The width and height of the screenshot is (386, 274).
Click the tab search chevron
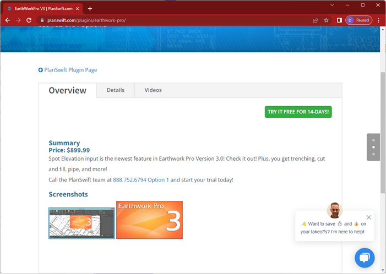332,5
